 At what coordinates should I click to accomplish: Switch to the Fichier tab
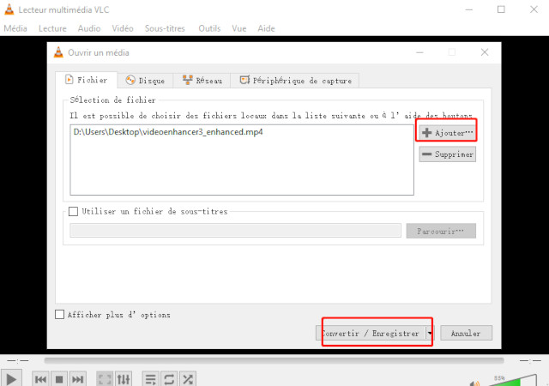coord(86,80)
